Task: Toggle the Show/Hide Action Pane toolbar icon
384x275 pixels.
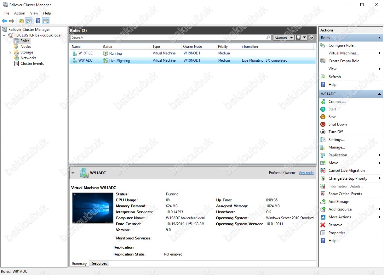Action: point(46,21)
